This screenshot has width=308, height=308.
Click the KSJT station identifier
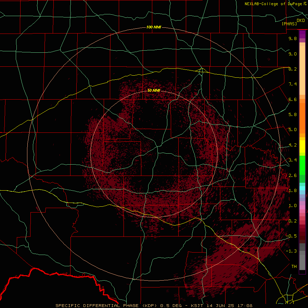click(x=197, y=306)
